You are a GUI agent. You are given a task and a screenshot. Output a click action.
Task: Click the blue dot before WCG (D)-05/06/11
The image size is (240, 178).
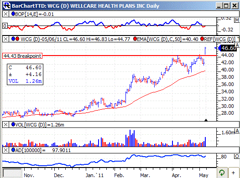pos(13,39)
